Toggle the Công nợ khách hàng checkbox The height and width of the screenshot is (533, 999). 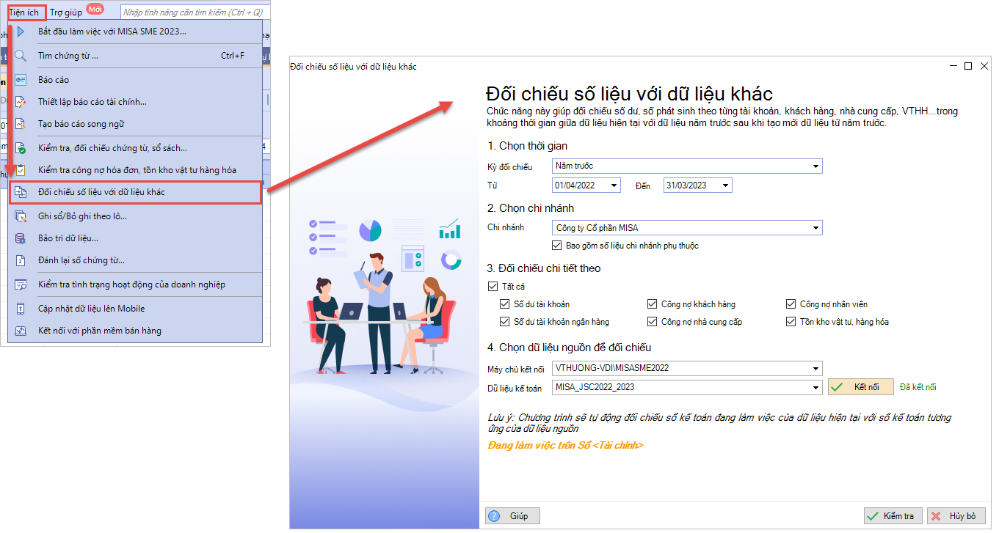coord(652,304)
